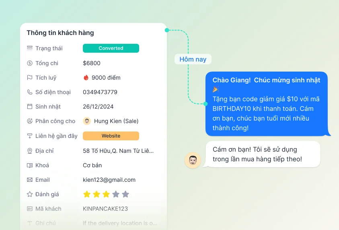Click the Hôm nay date label

click(x=193, y=59)
